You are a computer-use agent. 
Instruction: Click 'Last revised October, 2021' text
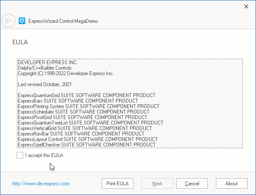point(45,84)
